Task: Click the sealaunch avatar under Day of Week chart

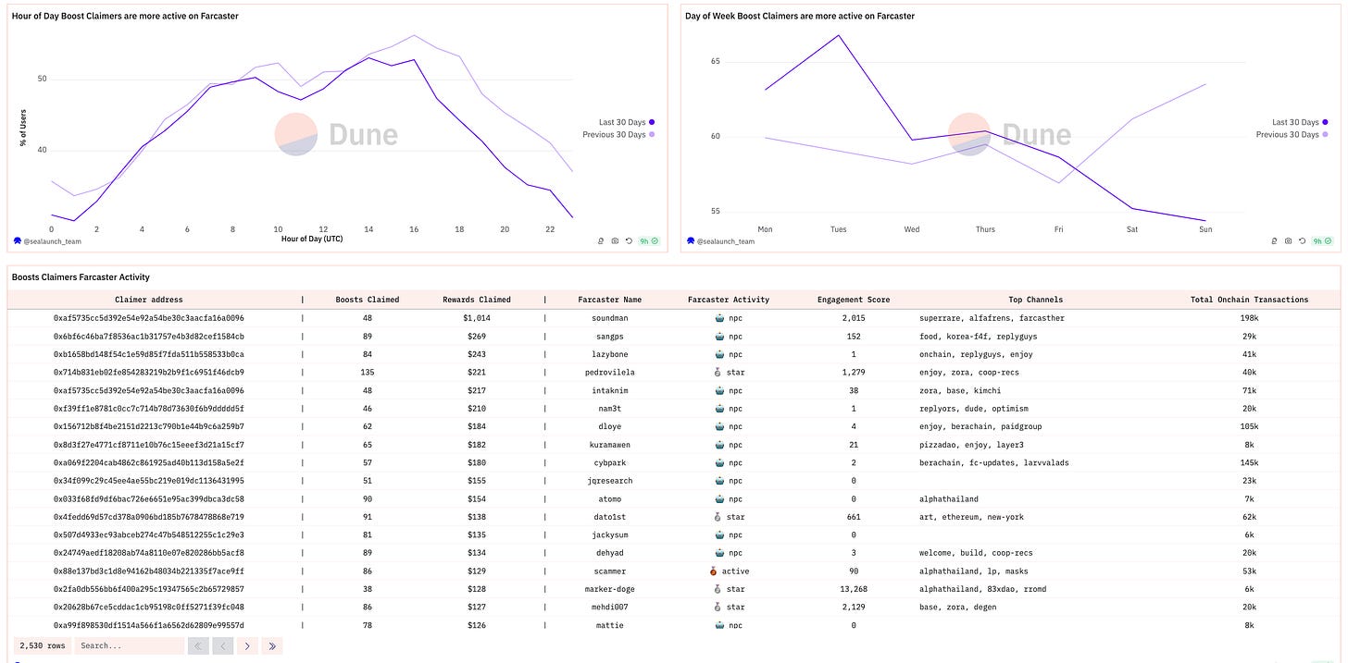Action: click(x=691, y=240)
